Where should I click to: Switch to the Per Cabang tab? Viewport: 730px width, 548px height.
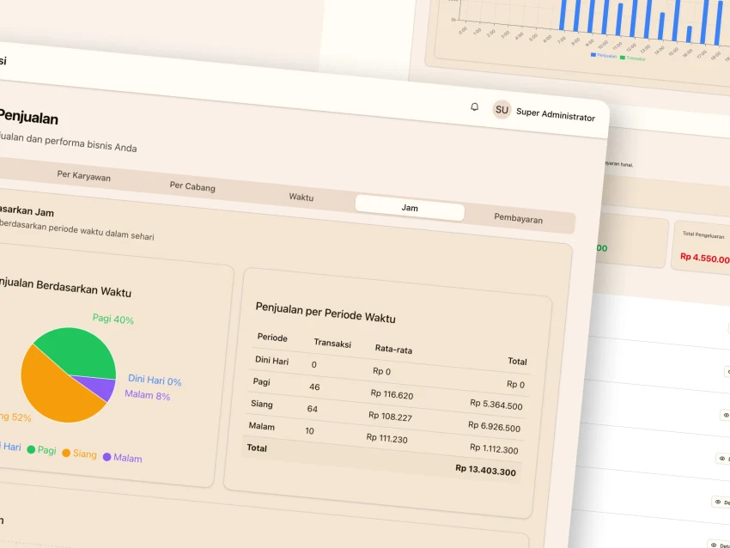pyautogui.click(x=192, y=186)
